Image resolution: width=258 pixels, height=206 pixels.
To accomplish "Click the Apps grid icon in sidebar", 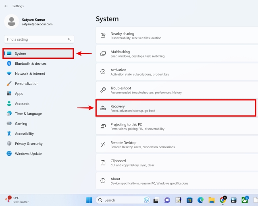I will 9,93.
